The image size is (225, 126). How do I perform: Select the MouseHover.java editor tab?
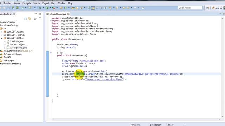[58, 14]
